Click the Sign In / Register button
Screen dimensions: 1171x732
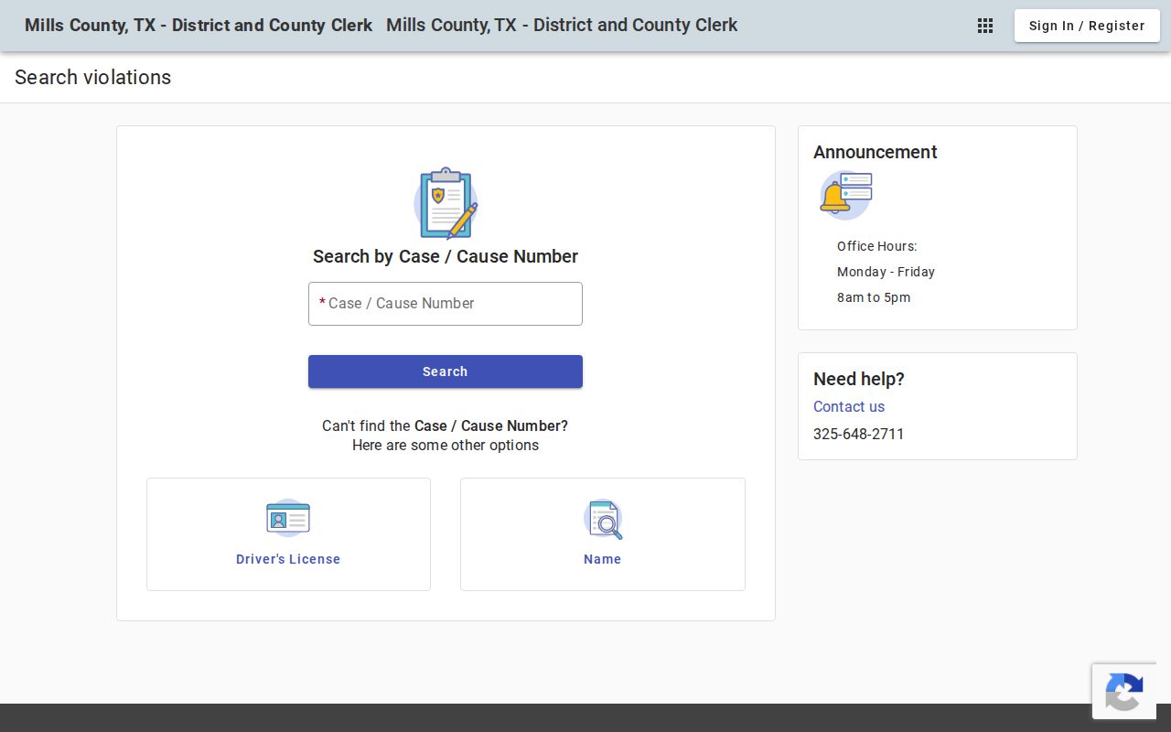pos(1087,26)
